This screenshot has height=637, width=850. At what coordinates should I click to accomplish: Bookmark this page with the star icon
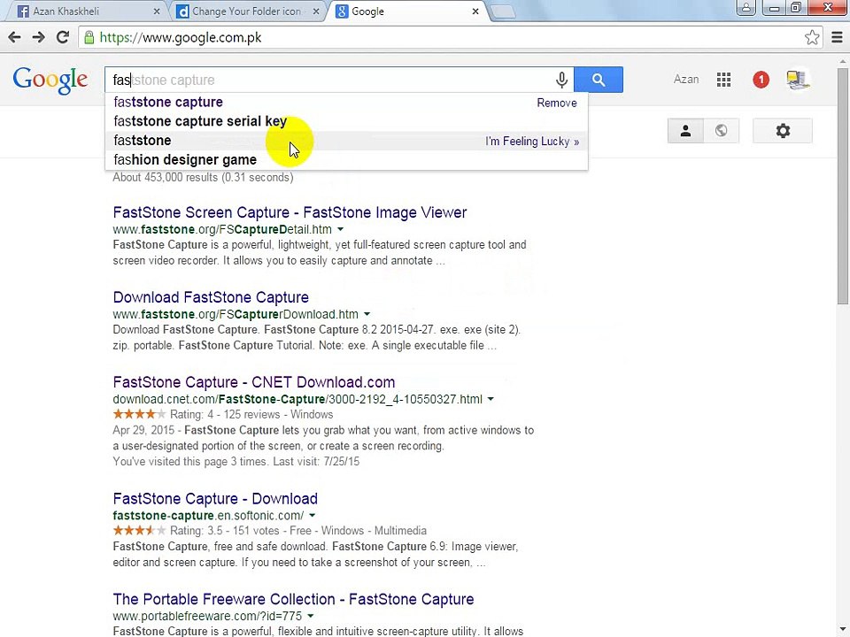tap(812, 37)
